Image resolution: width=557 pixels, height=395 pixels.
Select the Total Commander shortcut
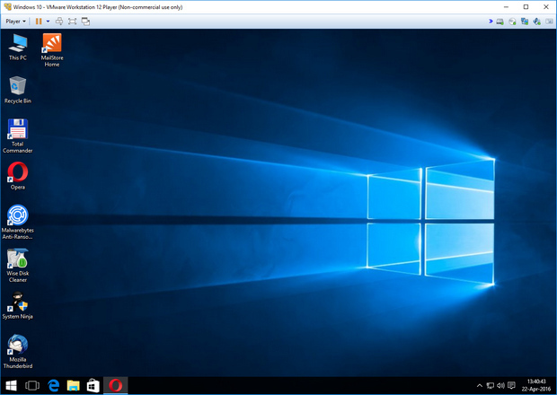click(18, 136)
